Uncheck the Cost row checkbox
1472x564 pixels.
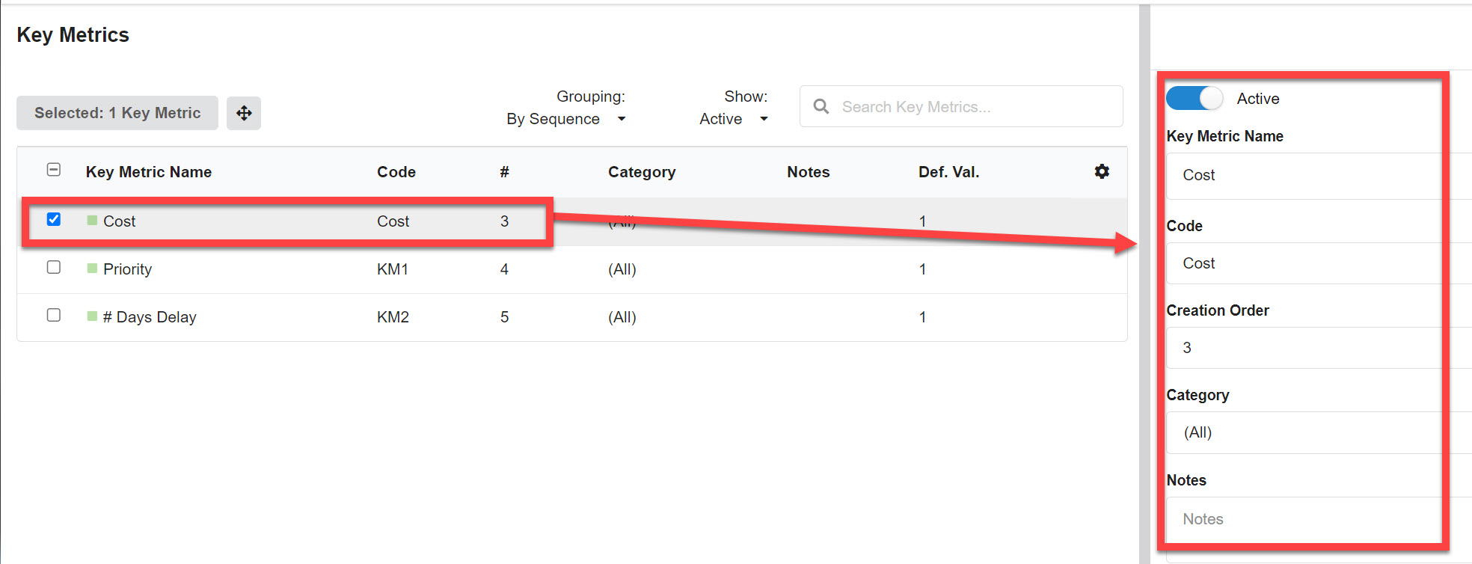pyautogui.click(x=54, y=219)
